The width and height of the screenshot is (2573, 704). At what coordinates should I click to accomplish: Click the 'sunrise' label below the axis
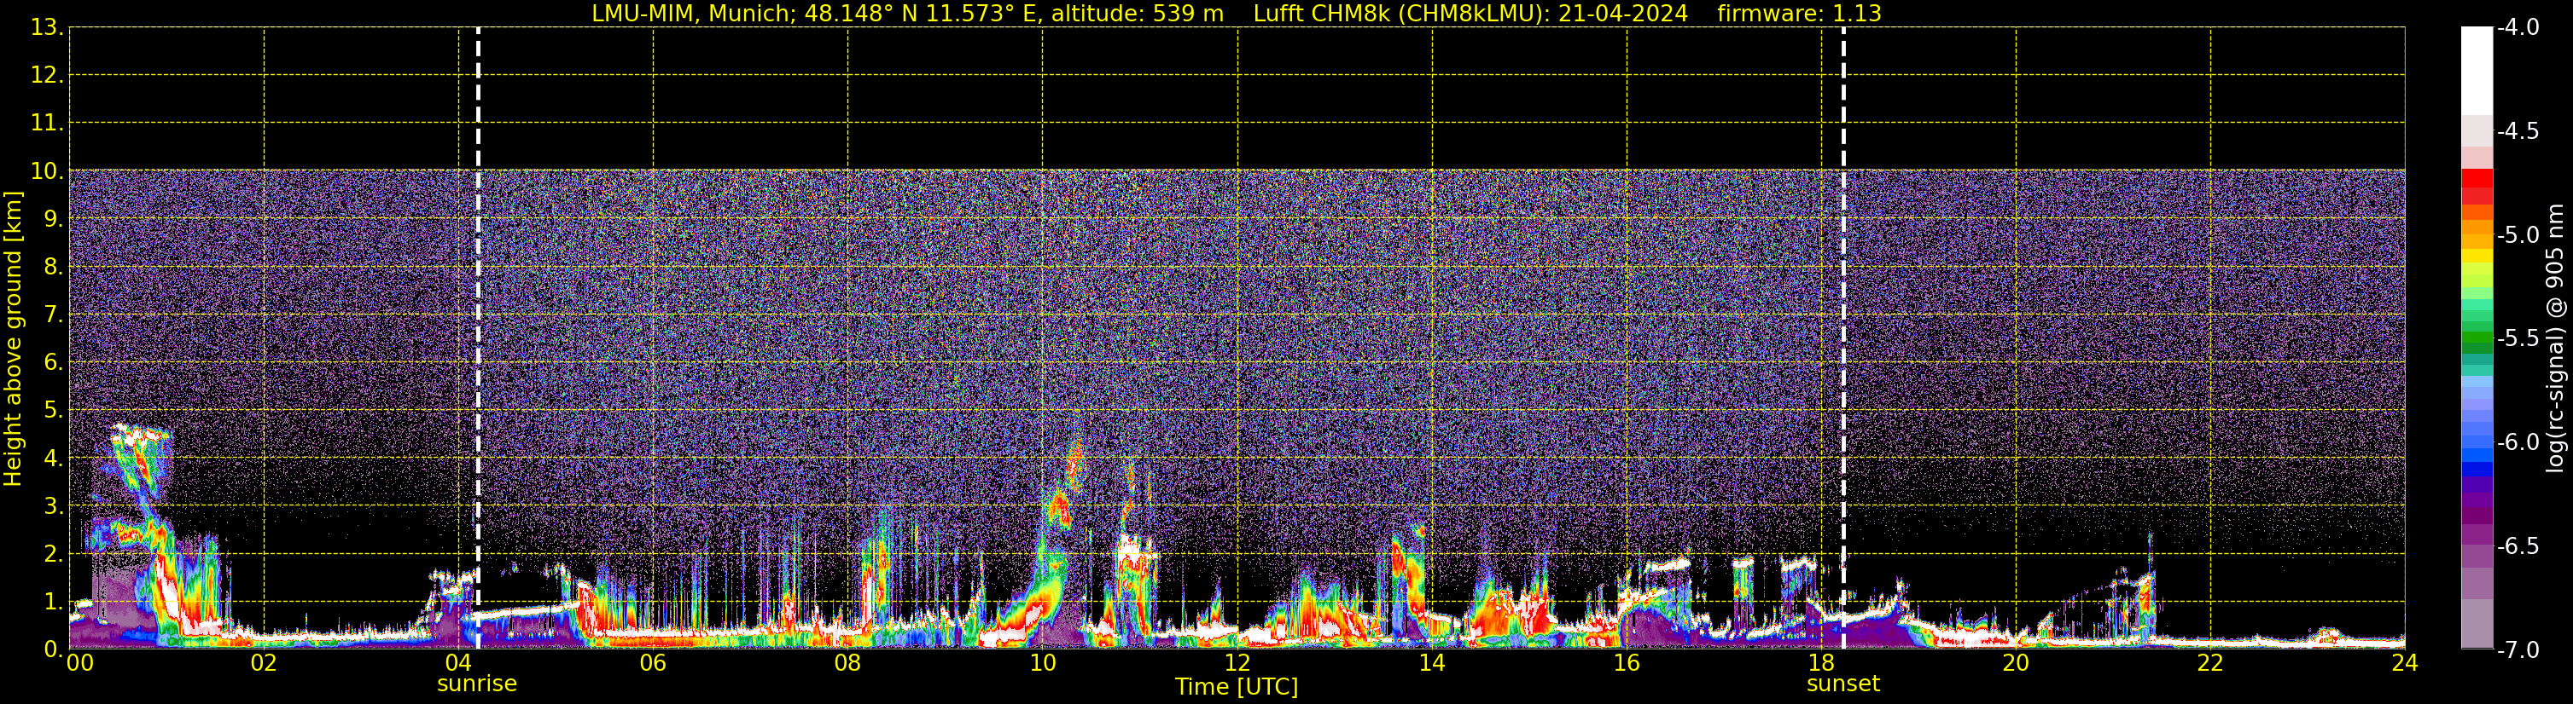pyautogui.click(x=477, y=684)
